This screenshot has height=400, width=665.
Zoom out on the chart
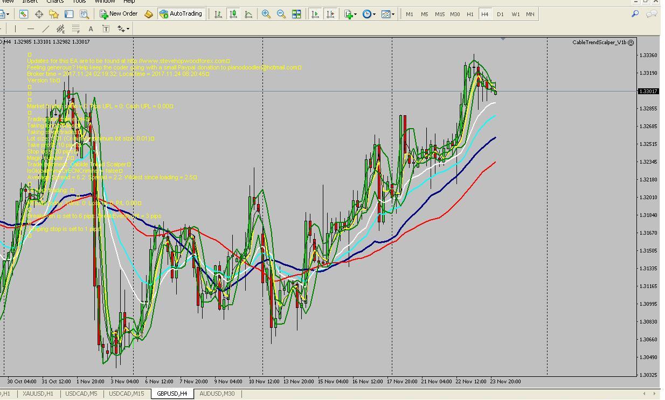(281, 14)
